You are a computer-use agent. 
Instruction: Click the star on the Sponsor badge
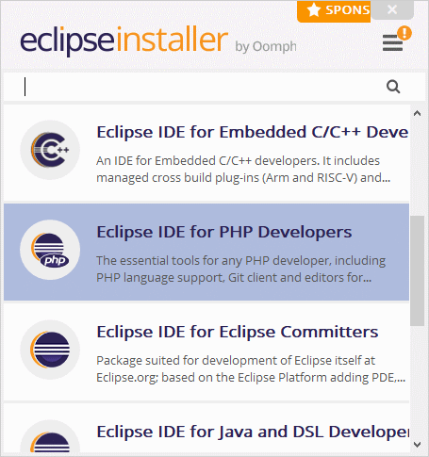pyautogui.click(x=314, y=10)
